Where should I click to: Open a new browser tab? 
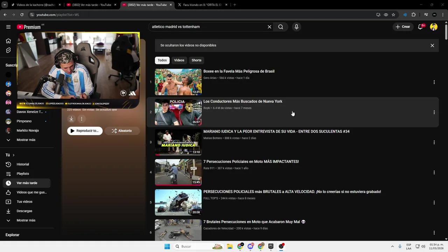(x=234, y=5)
